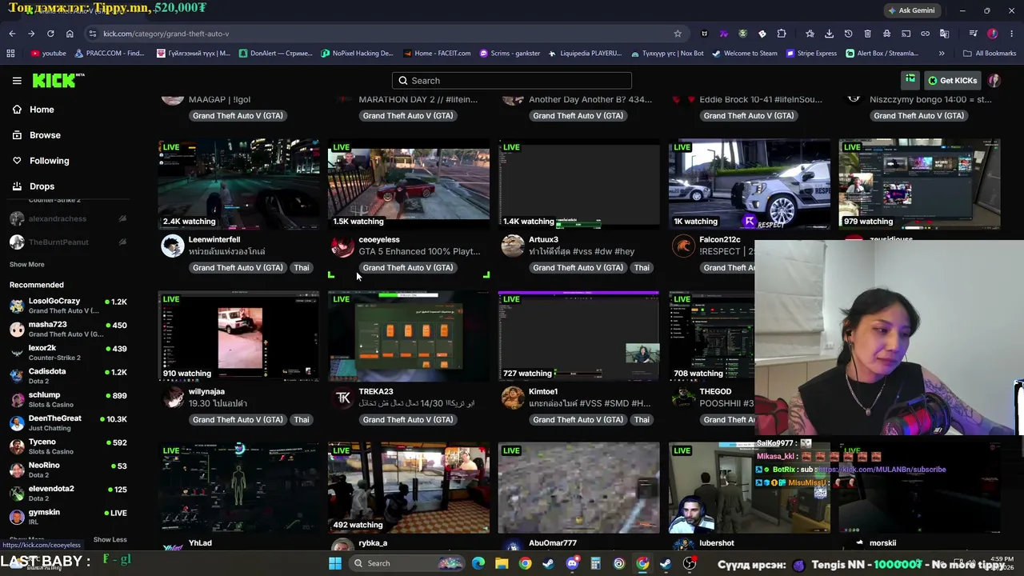Open ceoeyeless stream thumbnail

click(x=409, y=184)
